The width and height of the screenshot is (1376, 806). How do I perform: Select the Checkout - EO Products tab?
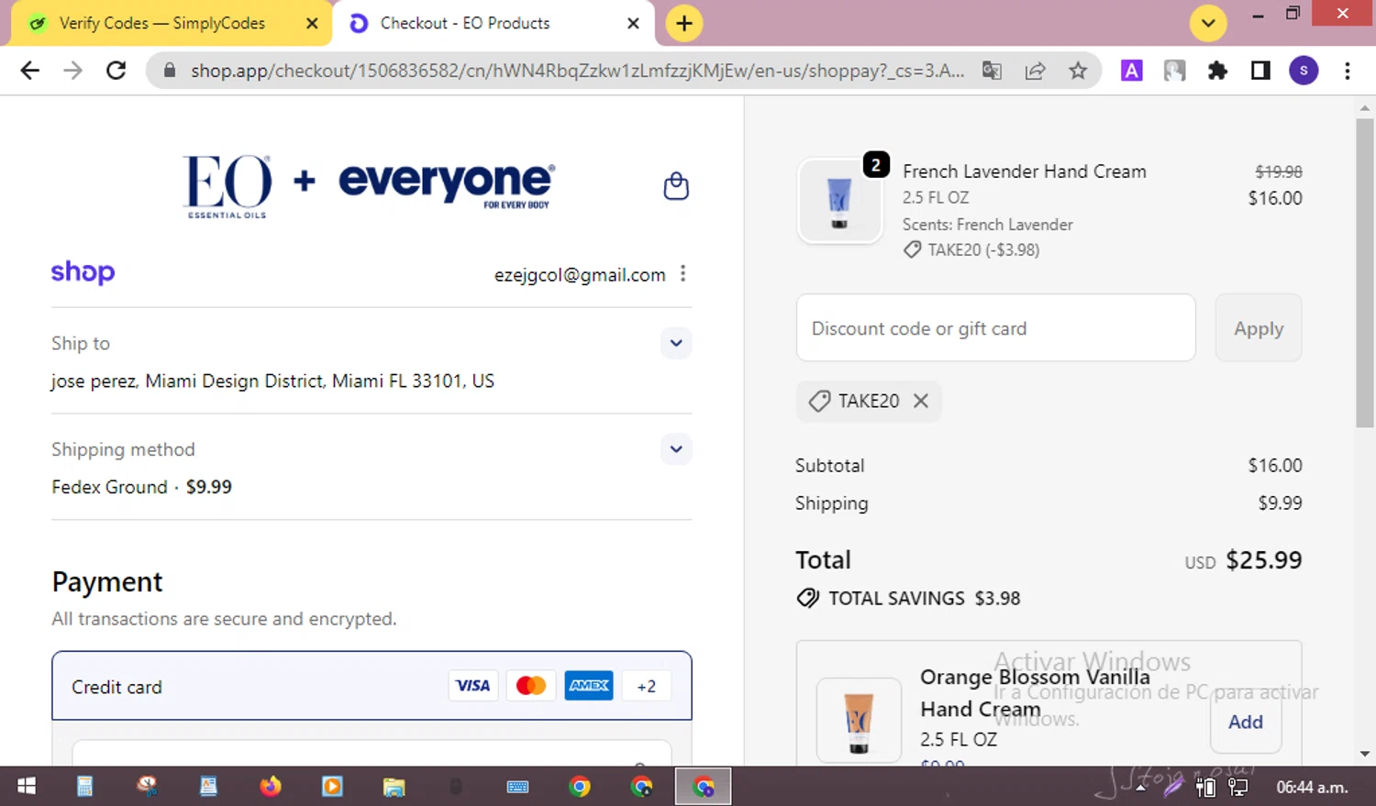point(465,23)
